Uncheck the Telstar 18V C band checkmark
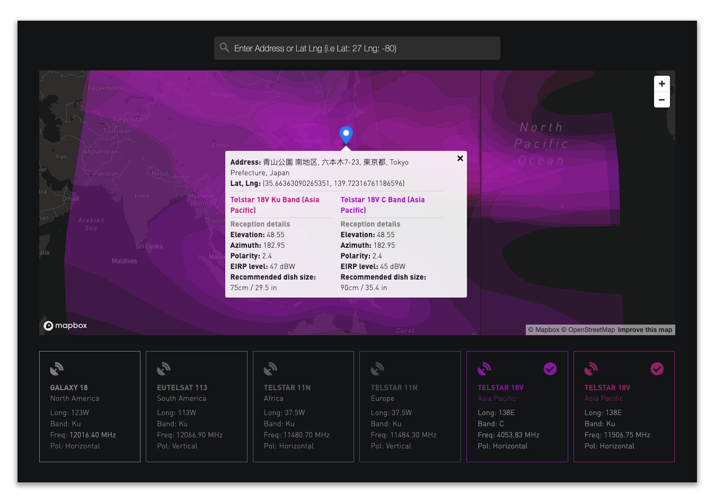715x503 pixels. [x=550, y=369]
